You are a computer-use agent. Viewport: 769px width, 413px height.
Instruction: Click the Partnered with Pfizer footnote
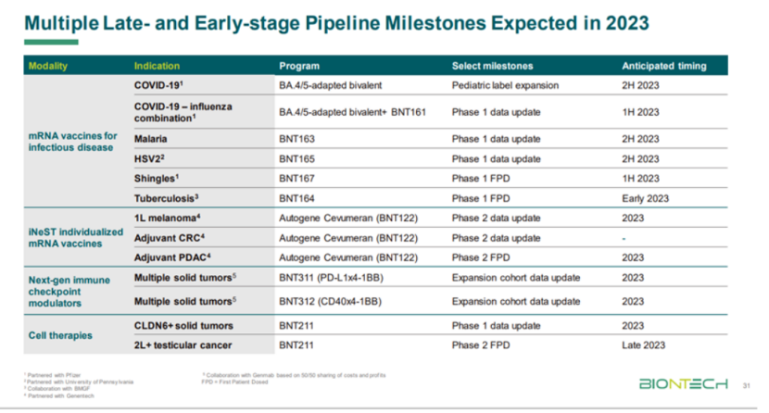click(53, 375)
